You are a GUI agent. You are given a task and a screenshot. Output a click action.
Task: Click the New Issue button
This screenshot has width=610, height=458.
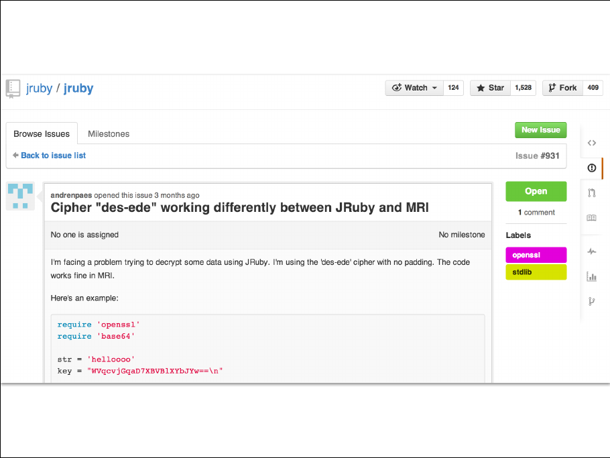(x=540, y=130)
